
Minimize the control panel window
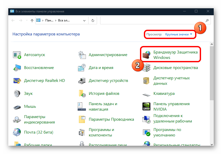[184, 11]
